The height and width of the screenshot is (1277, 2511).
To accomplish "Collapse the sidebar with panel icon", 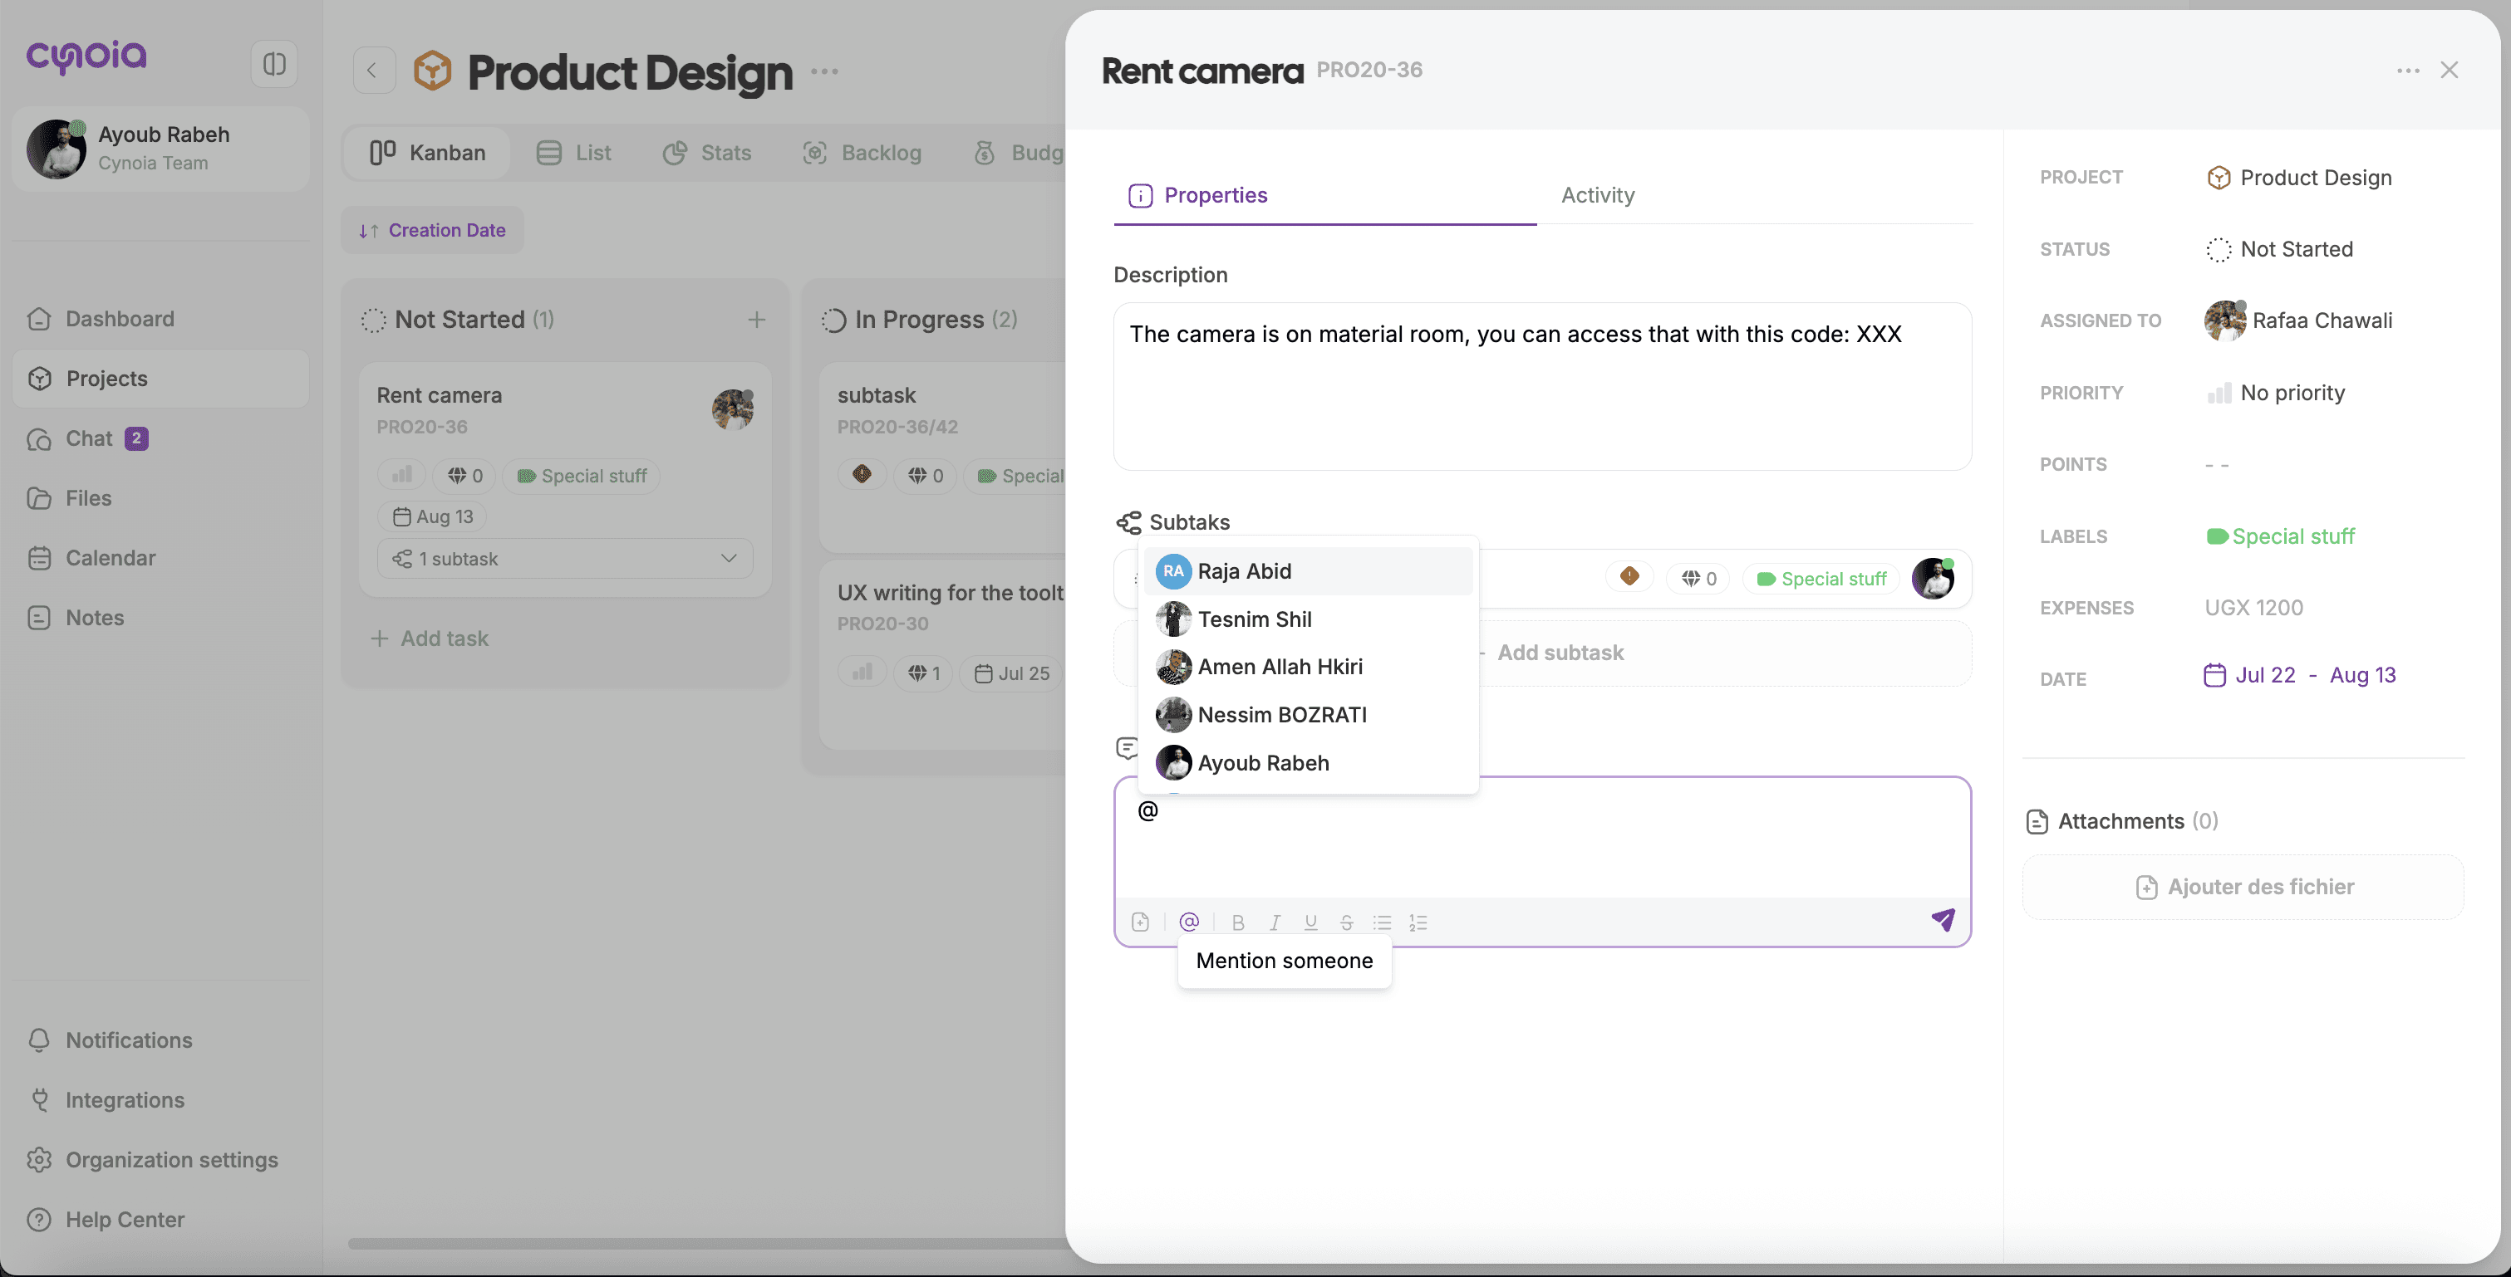I will (x=274, y=64).
